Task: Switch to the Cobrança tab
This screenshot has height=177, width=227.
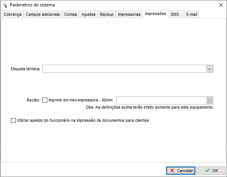Action: (12, 14)
